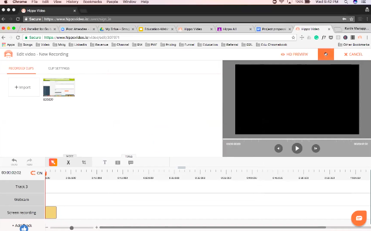Click the horizontal timeline scrollbar
The width and height of the screenshot is (371, 231).
tap(213, 228)
